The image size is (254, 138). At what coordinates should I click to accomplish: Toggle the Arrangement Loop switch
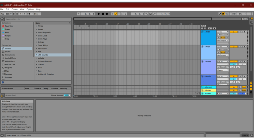pyautogui.click(x=150, y=14)
